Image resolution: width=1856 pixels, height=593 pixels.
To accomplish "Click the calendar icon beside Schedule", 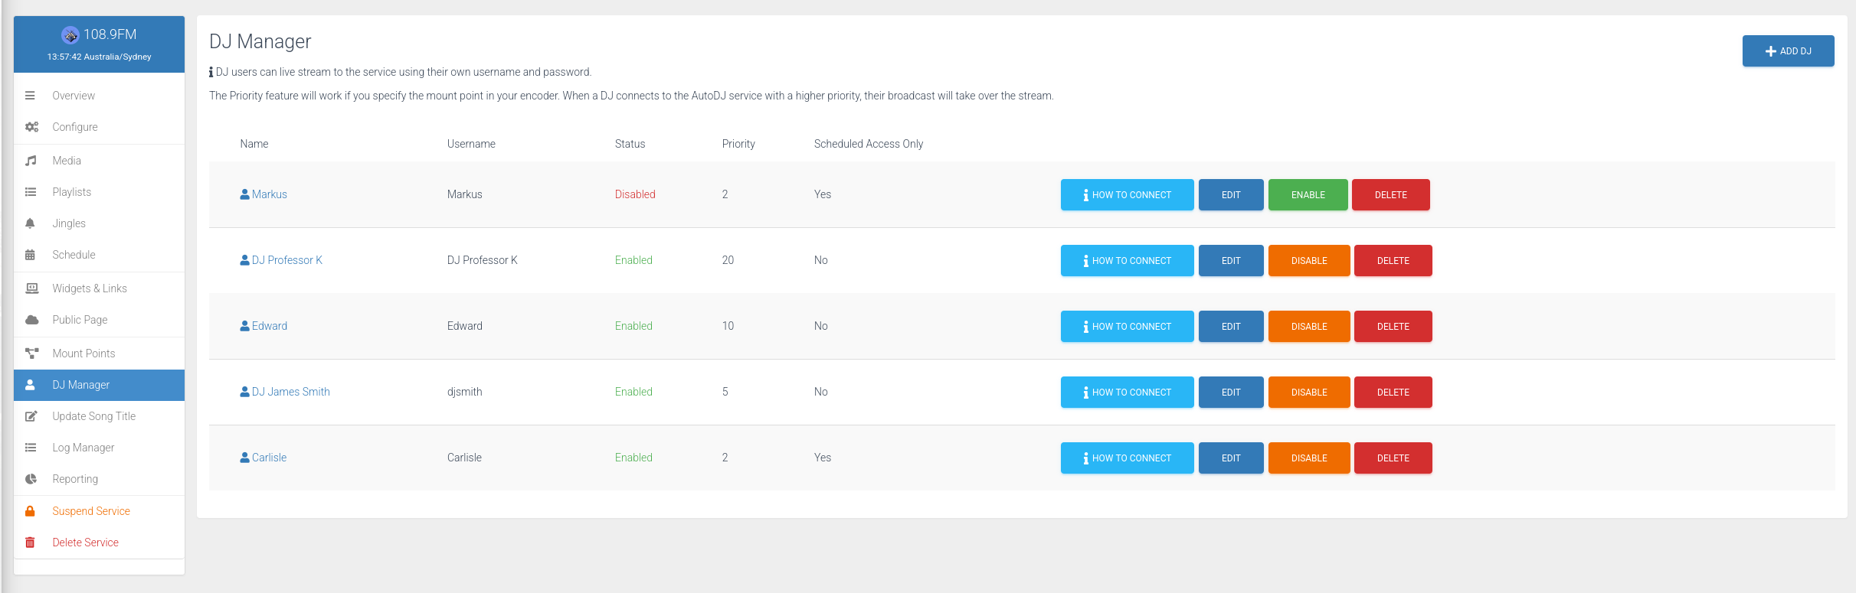I will pyautogui.click(x=31, y=255).
